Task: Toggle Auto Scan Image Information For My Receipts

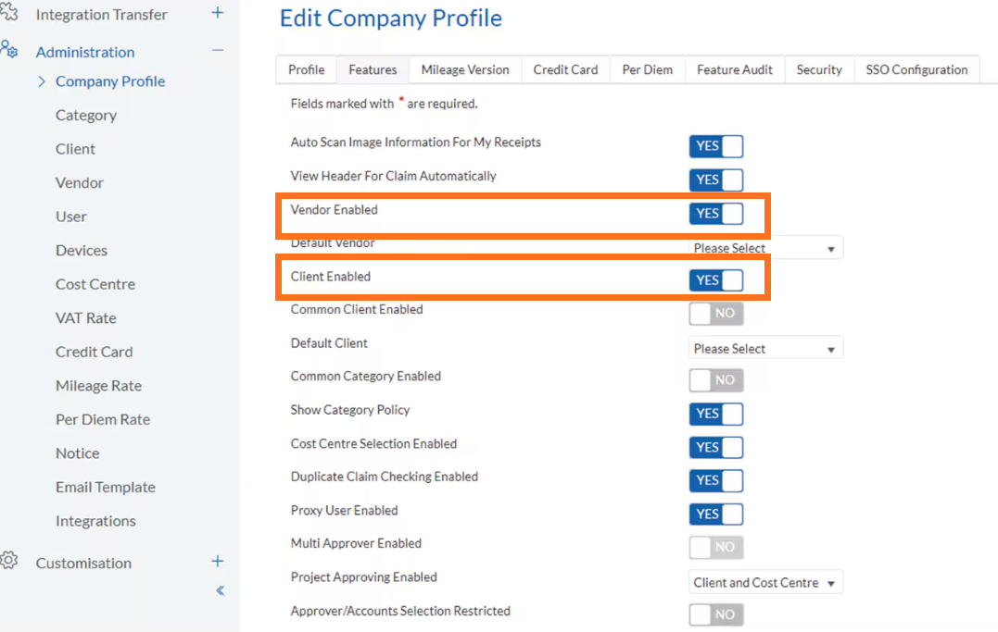Action: (716, 146)
